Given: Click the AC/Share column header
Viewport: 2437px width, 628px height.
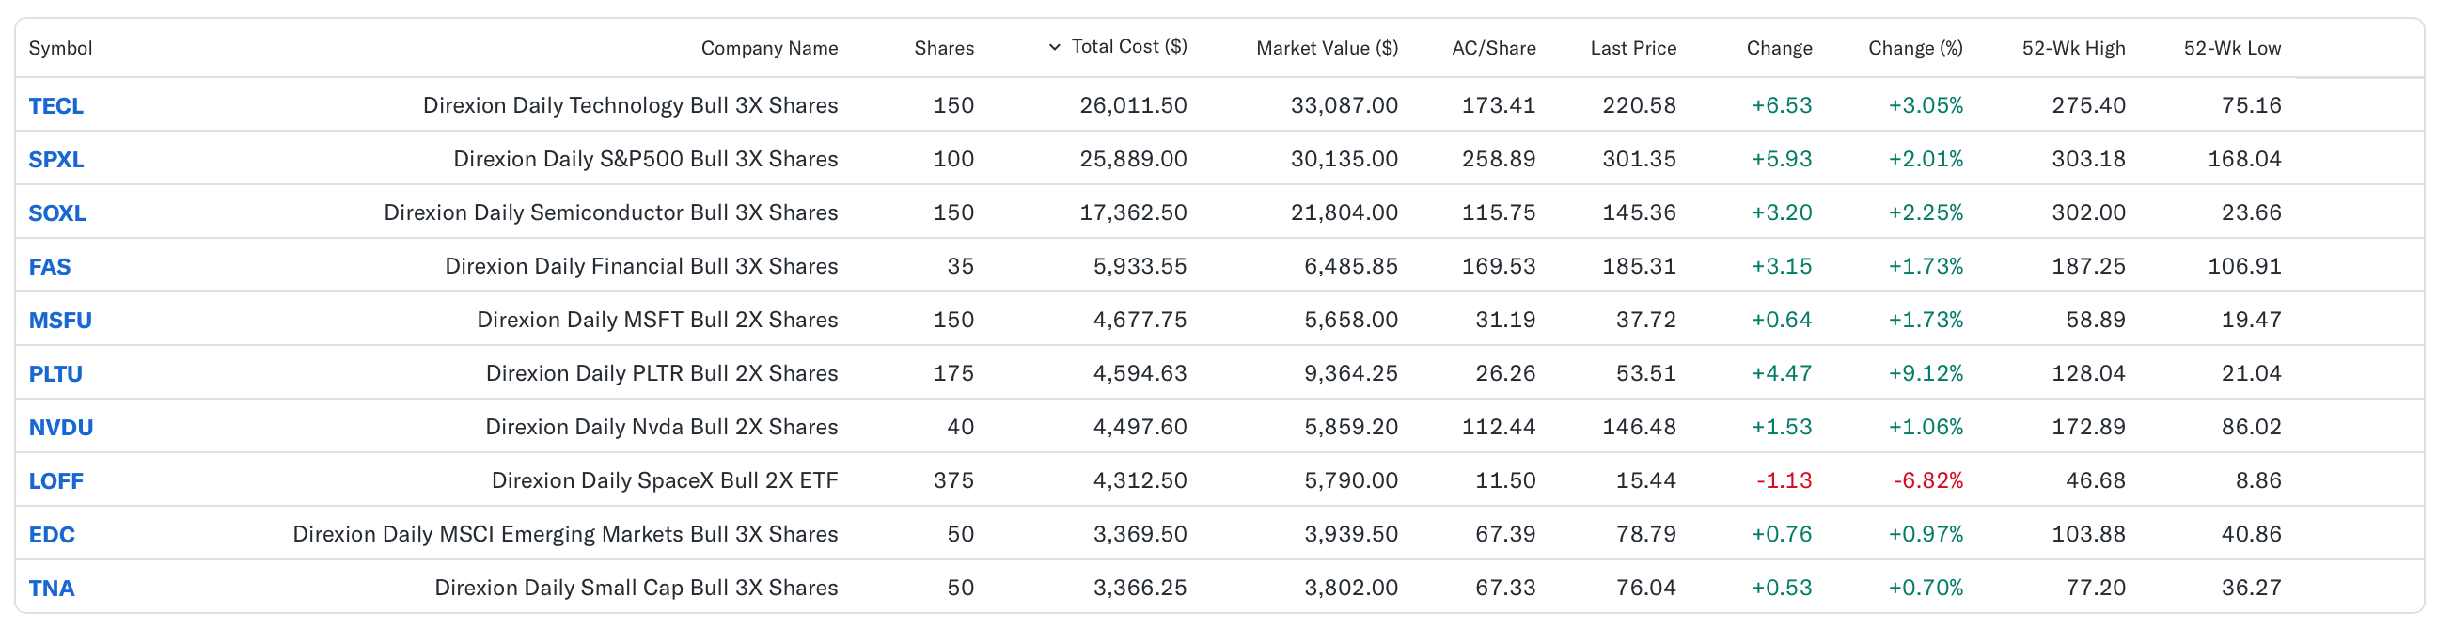Looking at the screenshot, I should point(1494,48).
